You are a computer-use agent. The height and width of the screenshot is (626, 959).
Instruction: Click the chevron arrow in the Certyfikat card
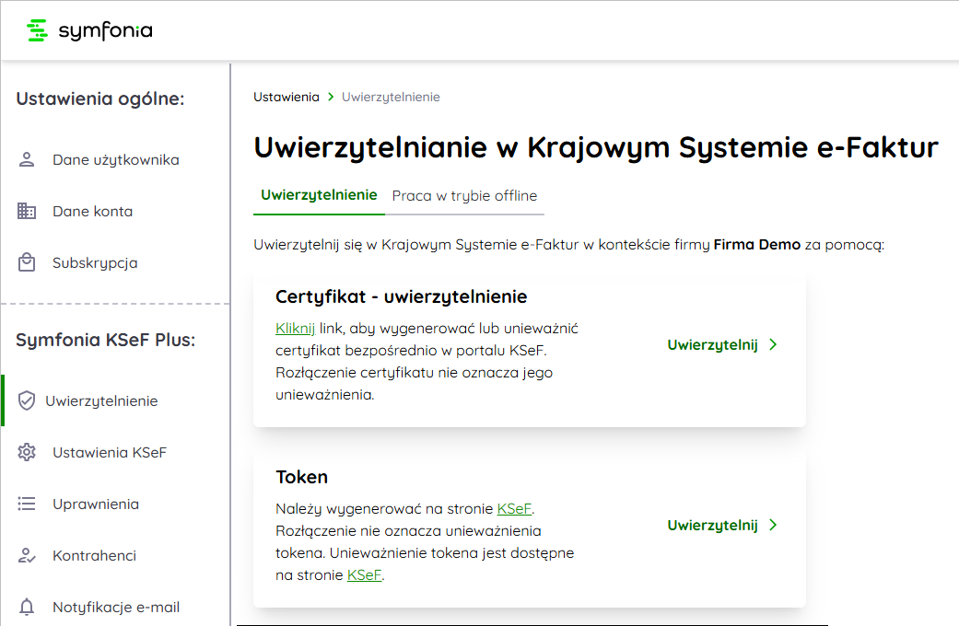coord(773,344)
